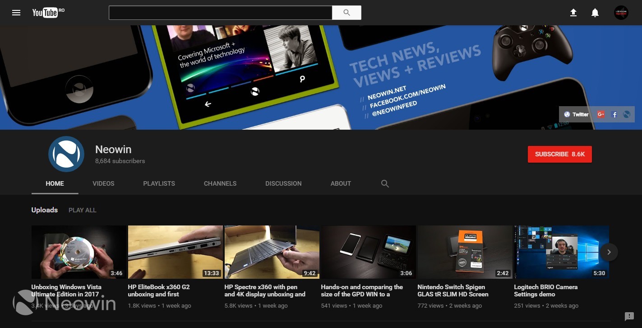The height and width of the screenshot is (328, 642).
Task: Click title "Logitech BRIO Camera Settings demo"
Action: point(546,291)
